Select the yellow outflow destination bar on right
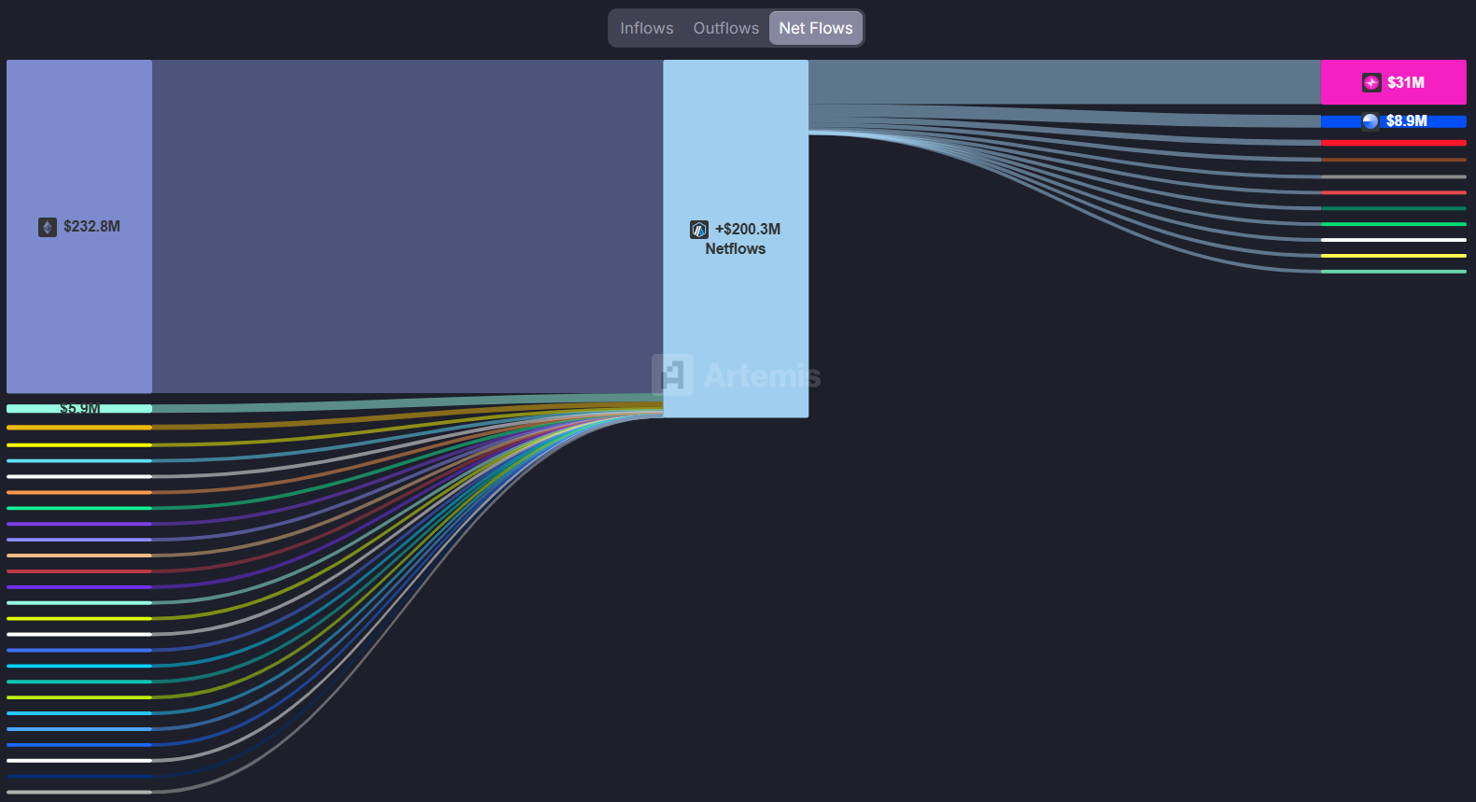 (x=1394, y=256)
